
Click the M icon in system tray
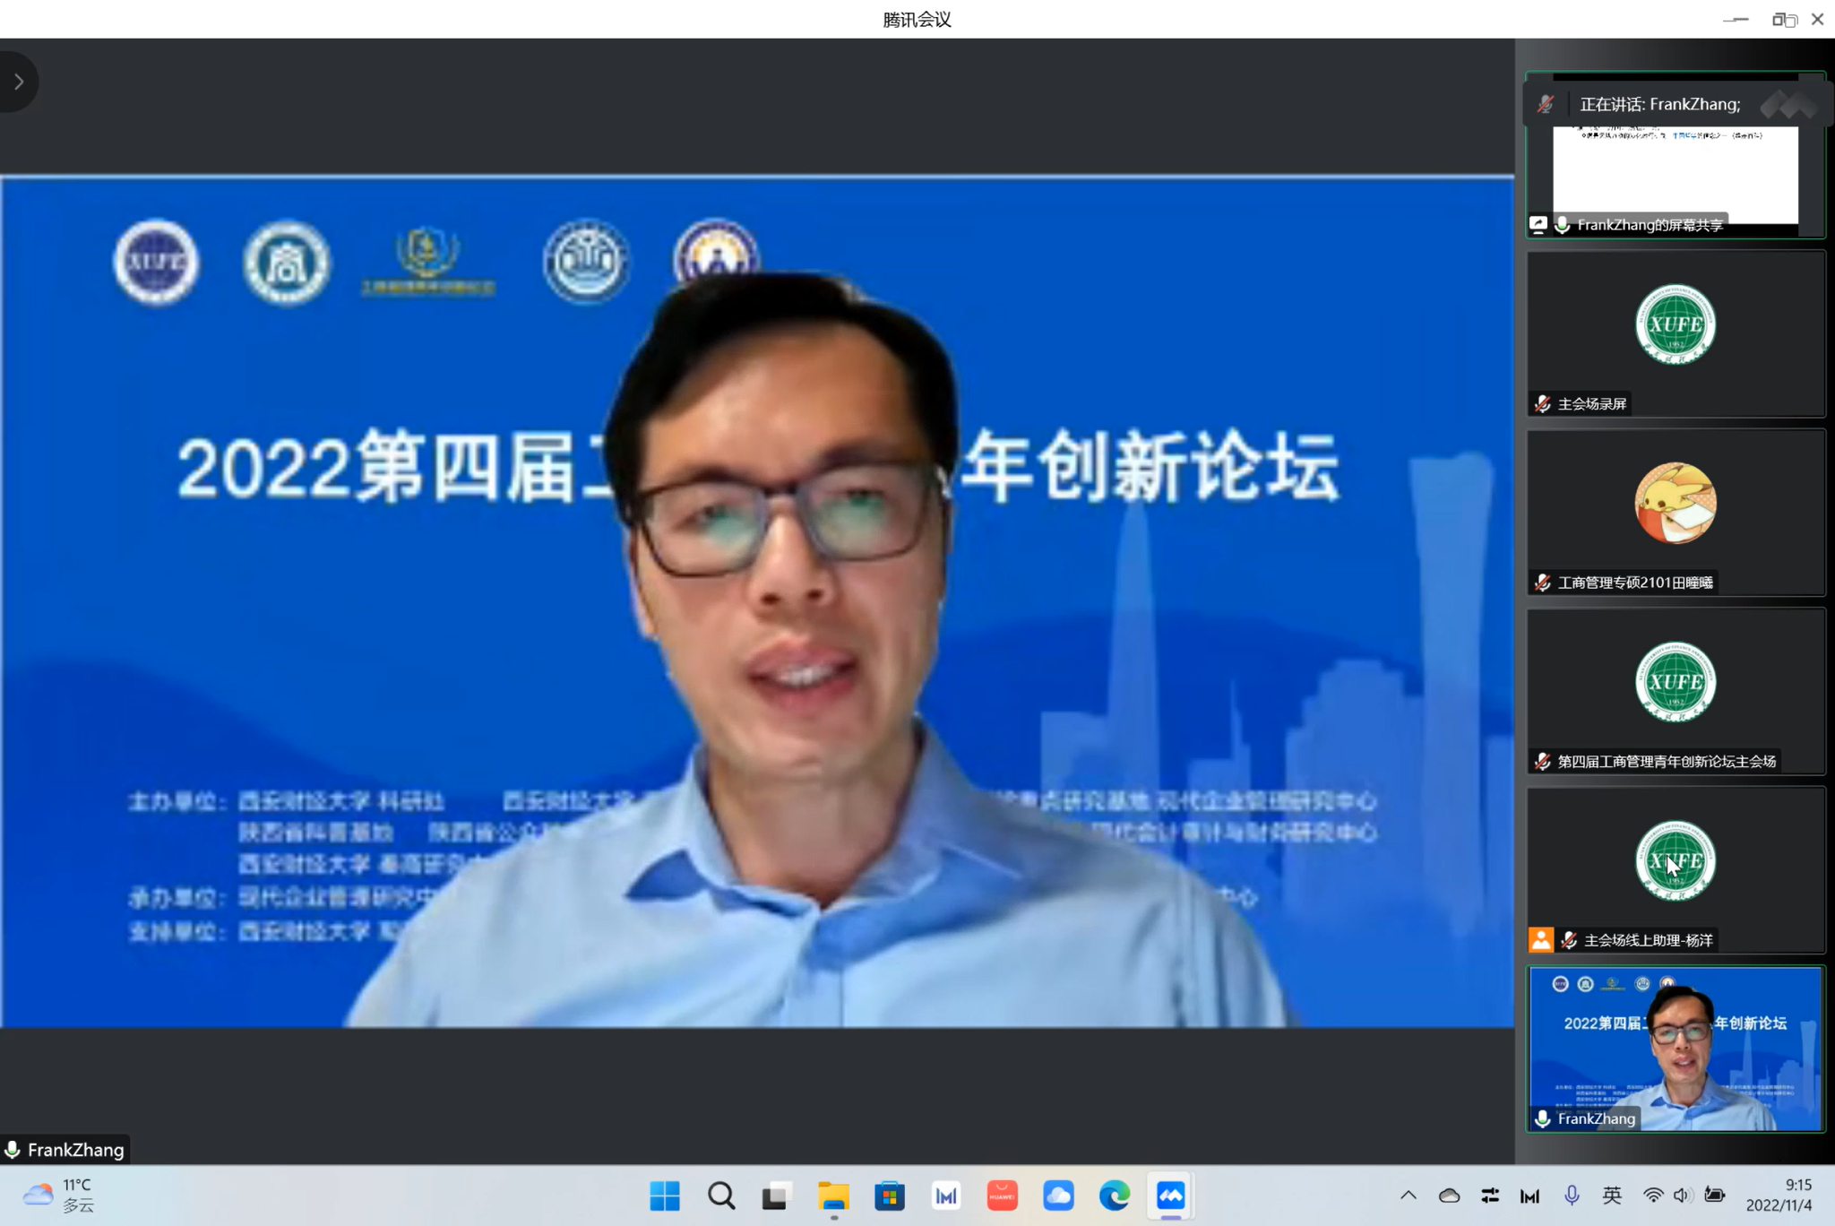[1530, 1196]
